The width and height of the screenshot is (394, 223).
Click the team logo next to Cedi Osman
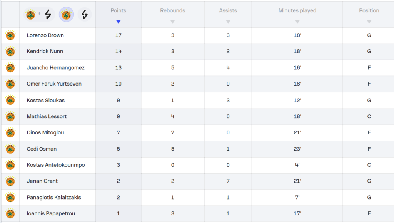click(10, 149)
